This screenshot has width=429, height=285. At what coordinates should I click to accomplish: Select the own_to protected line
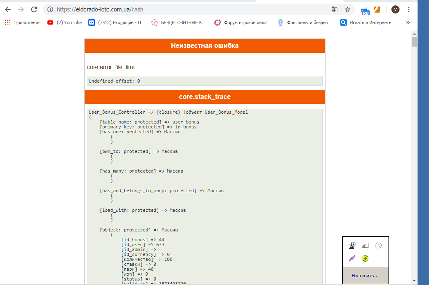pyautogui.click(x=139, y=152)
